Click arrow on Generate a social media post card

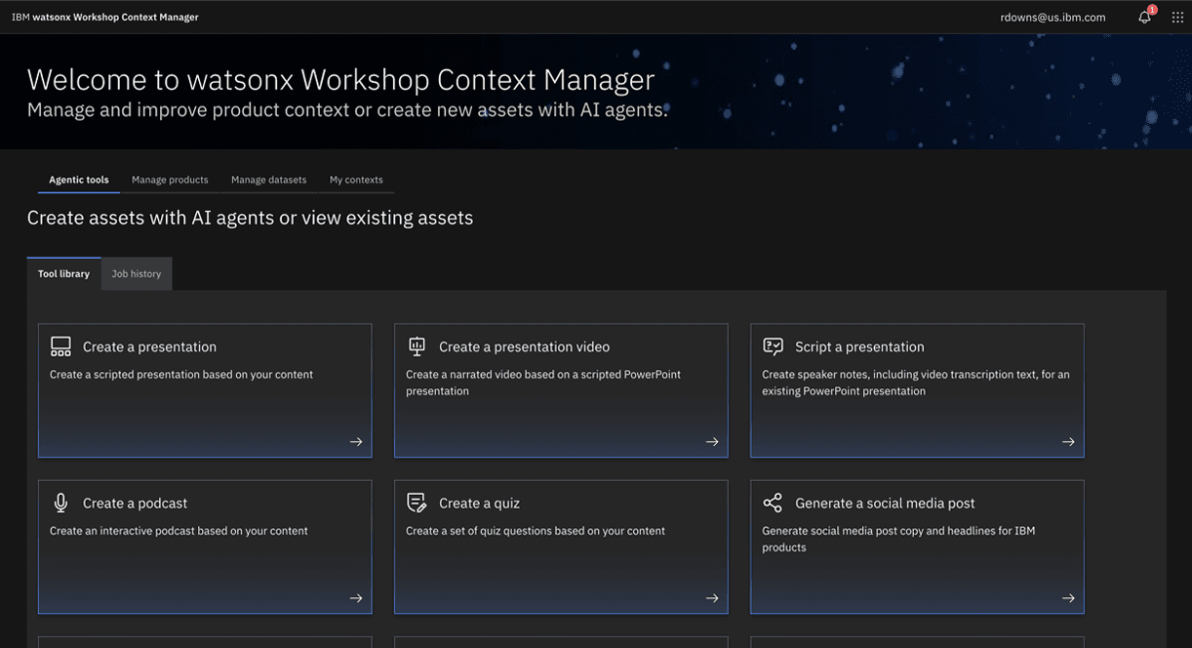(x=1068, y=598)
